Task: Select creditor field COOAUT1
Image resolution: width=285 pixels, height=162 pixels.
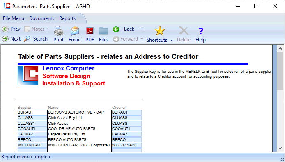Action: click(x=126, y=129)
